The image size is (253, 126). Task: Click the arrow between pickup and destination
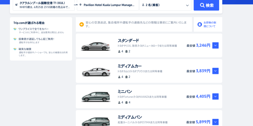coord(76,5)
